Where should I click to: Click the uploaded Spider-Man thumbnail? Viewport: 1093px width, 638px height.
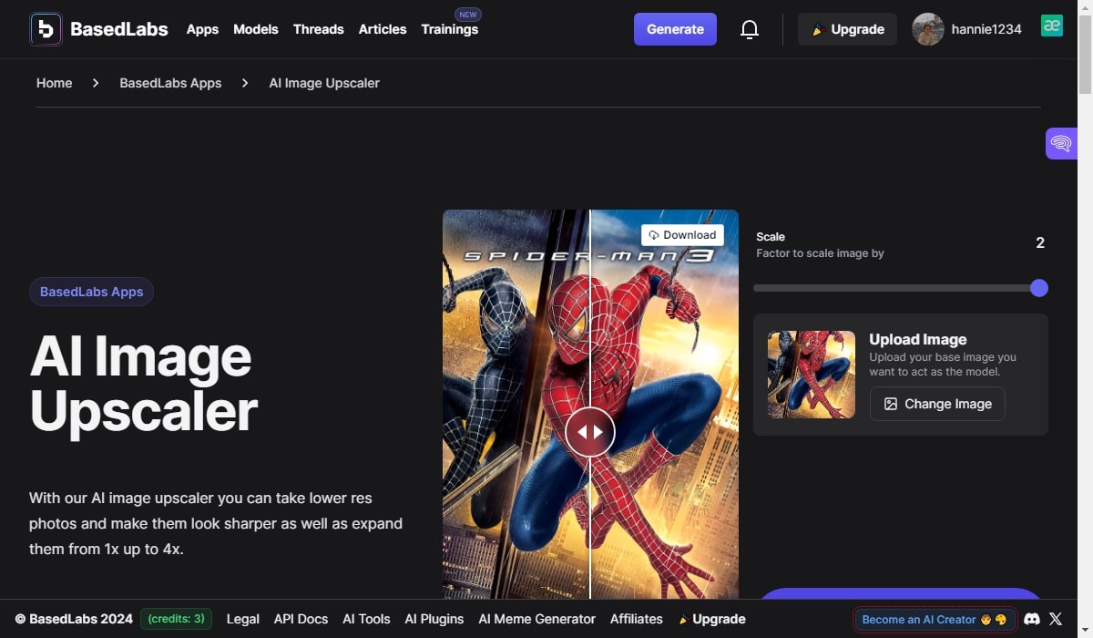tap(811, 375)
